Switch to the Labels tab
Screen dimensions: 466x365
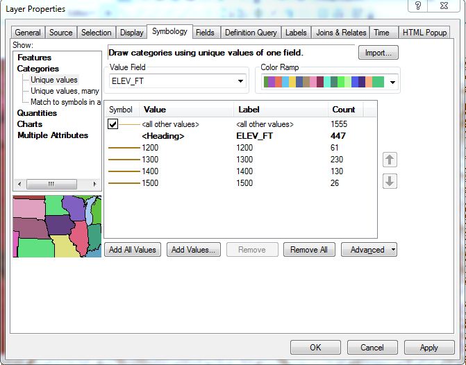click(x=296, y=33)
